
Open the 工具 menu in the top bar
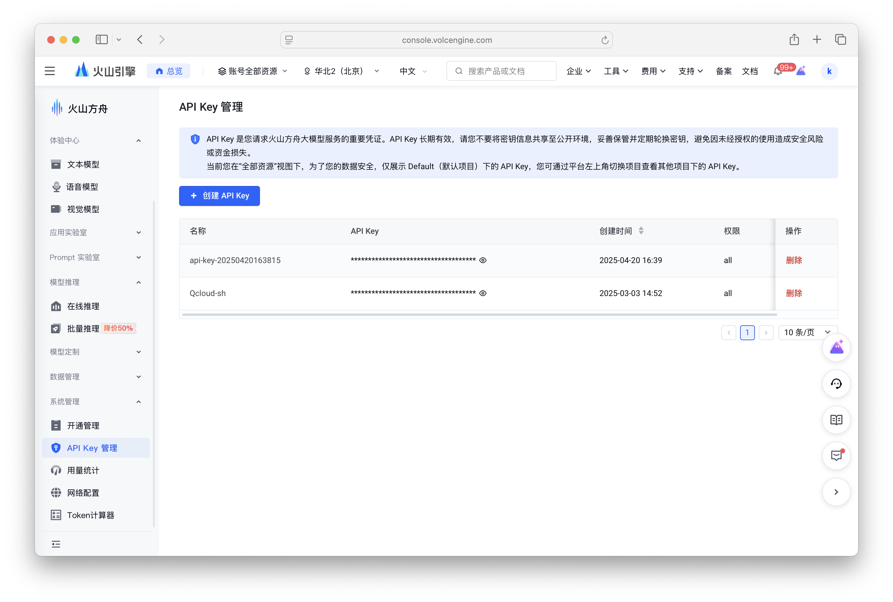[x=615, y=71]
